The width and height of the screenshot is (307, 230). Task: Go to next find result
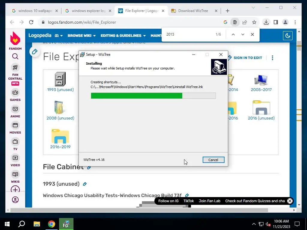(x=243, y=34)
